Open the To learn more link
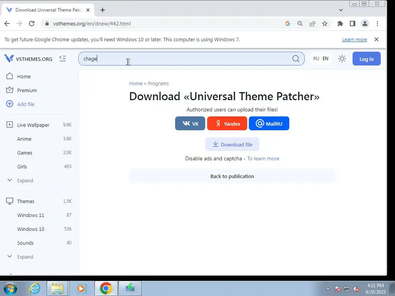 (263, 158)
